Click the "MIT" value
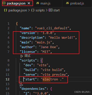Image resolution: width=92 pixels, height=95 pixels. (x=46, y=52)
